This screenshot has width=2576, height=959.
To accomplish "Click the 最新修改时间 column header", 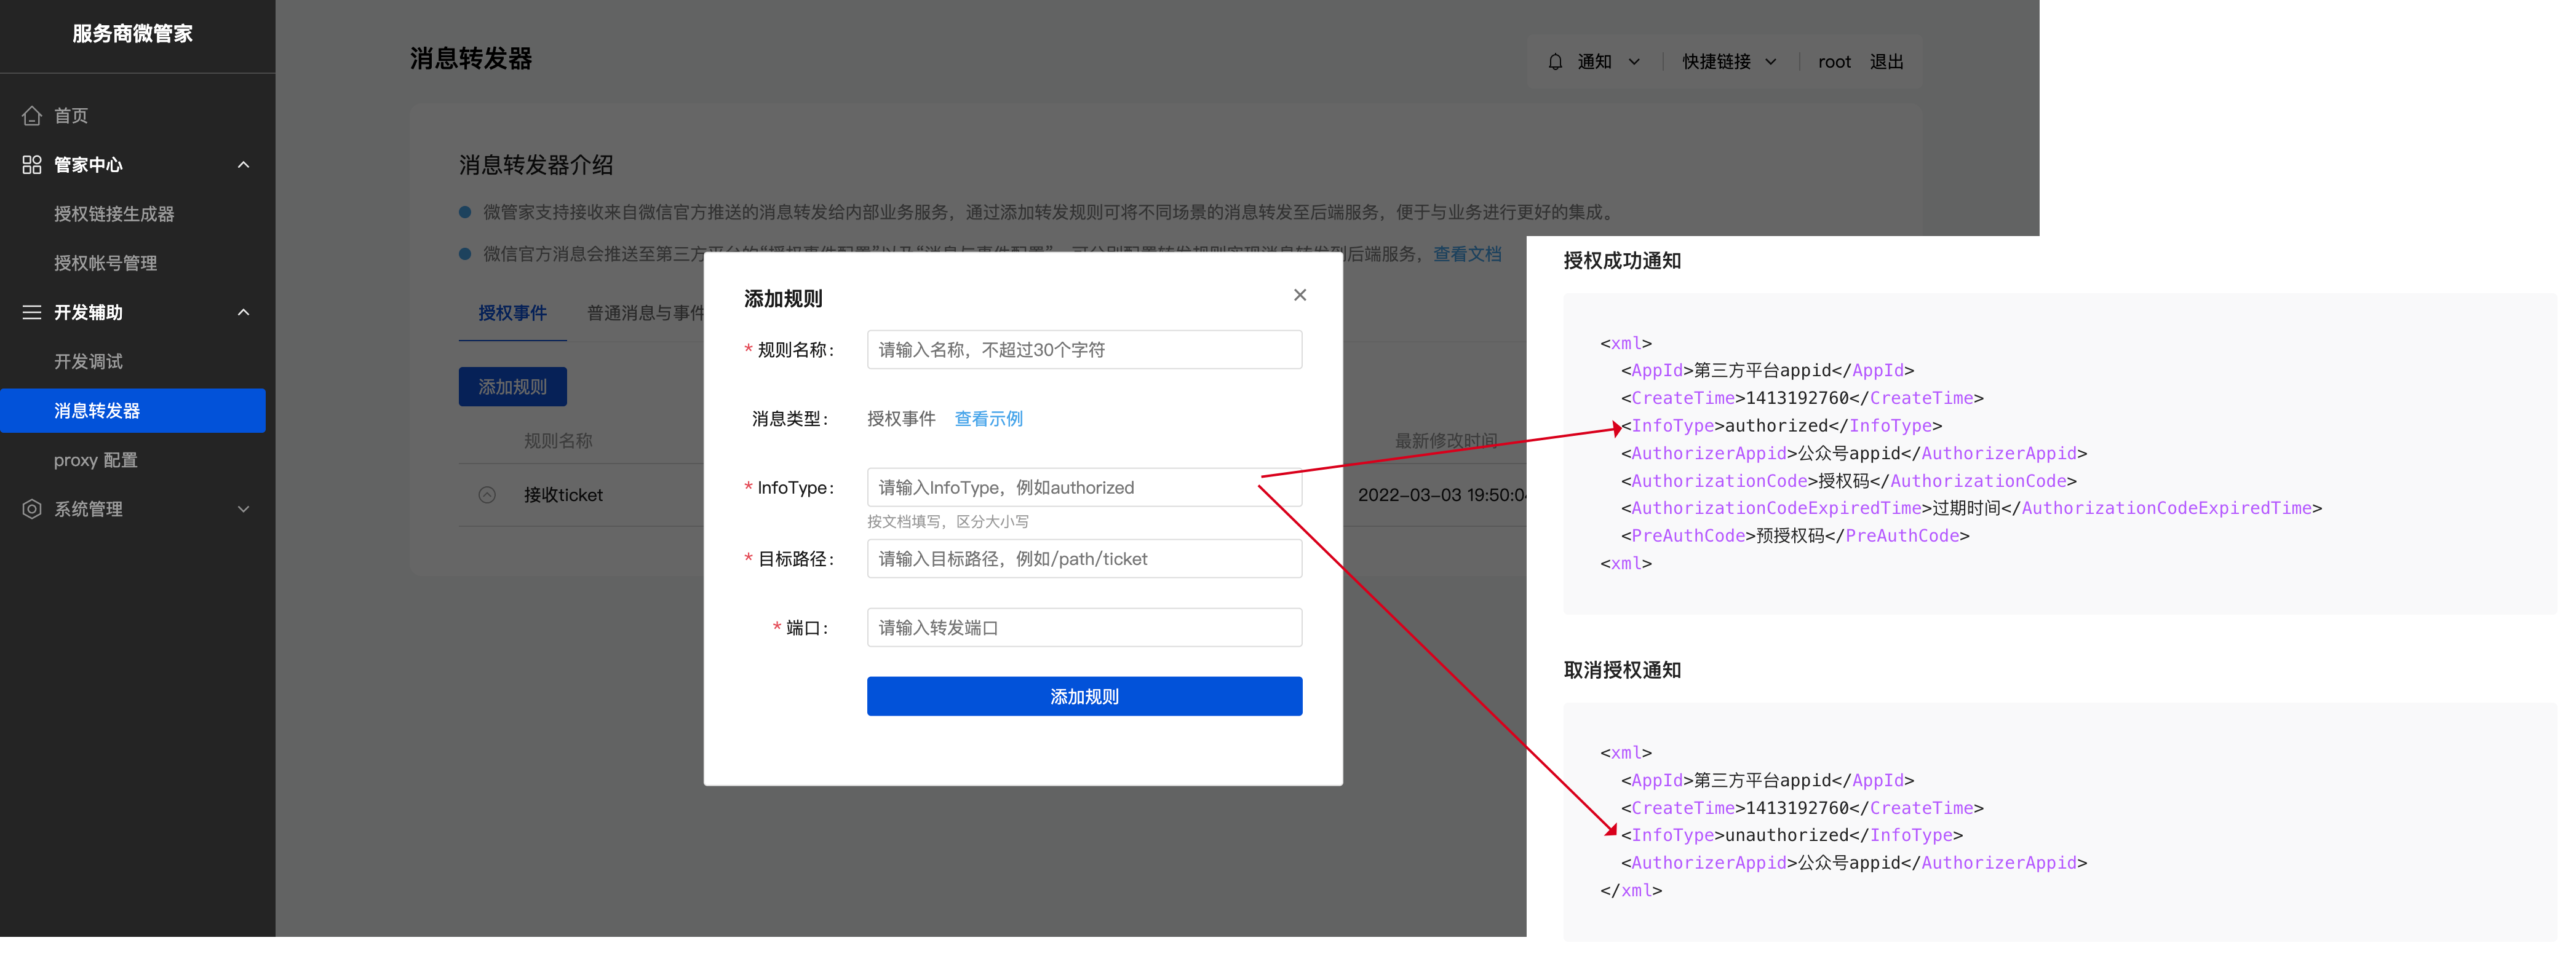I will pos(1446,441).
